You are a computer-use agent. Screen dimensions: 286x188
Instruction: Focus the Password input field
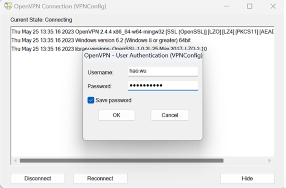(x=163, y=86)
